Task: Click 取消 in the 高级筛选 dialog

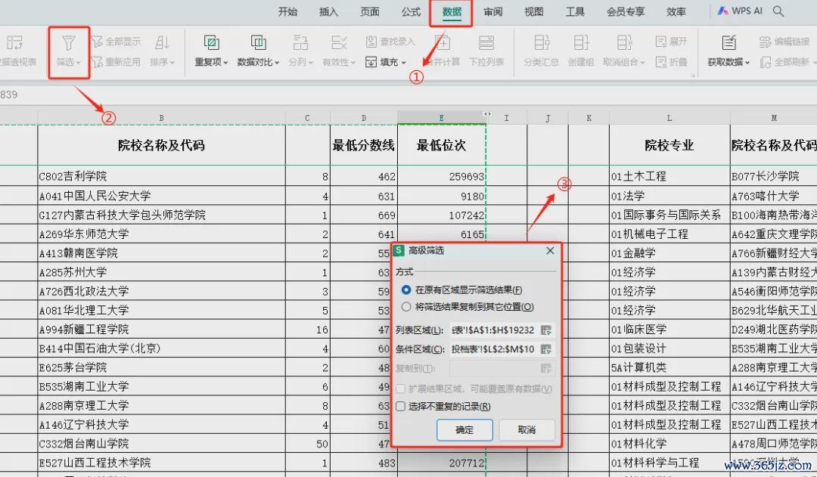Action: (x=527, y=430)
